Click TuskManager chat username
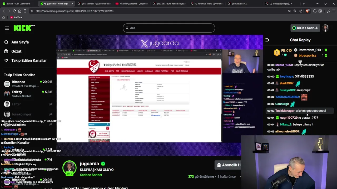 (x=285, y=111)
